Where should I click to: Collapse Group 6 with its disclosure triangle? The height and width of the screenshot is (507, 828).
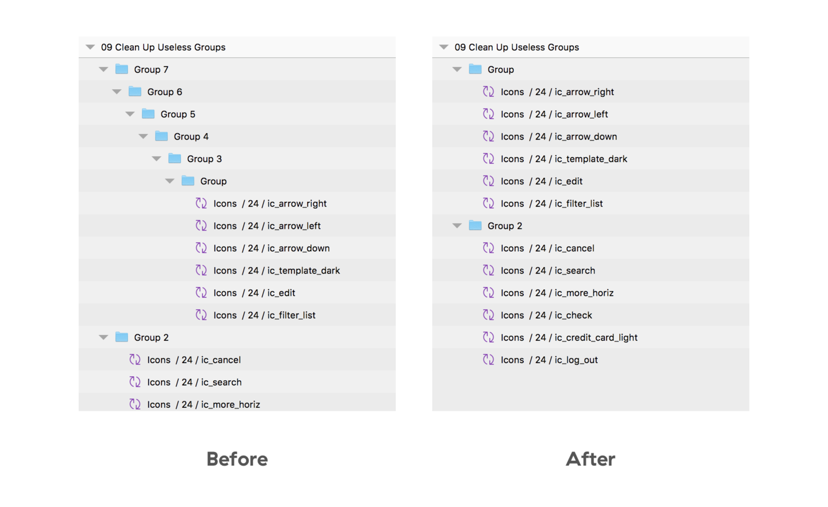(x=117, y=92)
